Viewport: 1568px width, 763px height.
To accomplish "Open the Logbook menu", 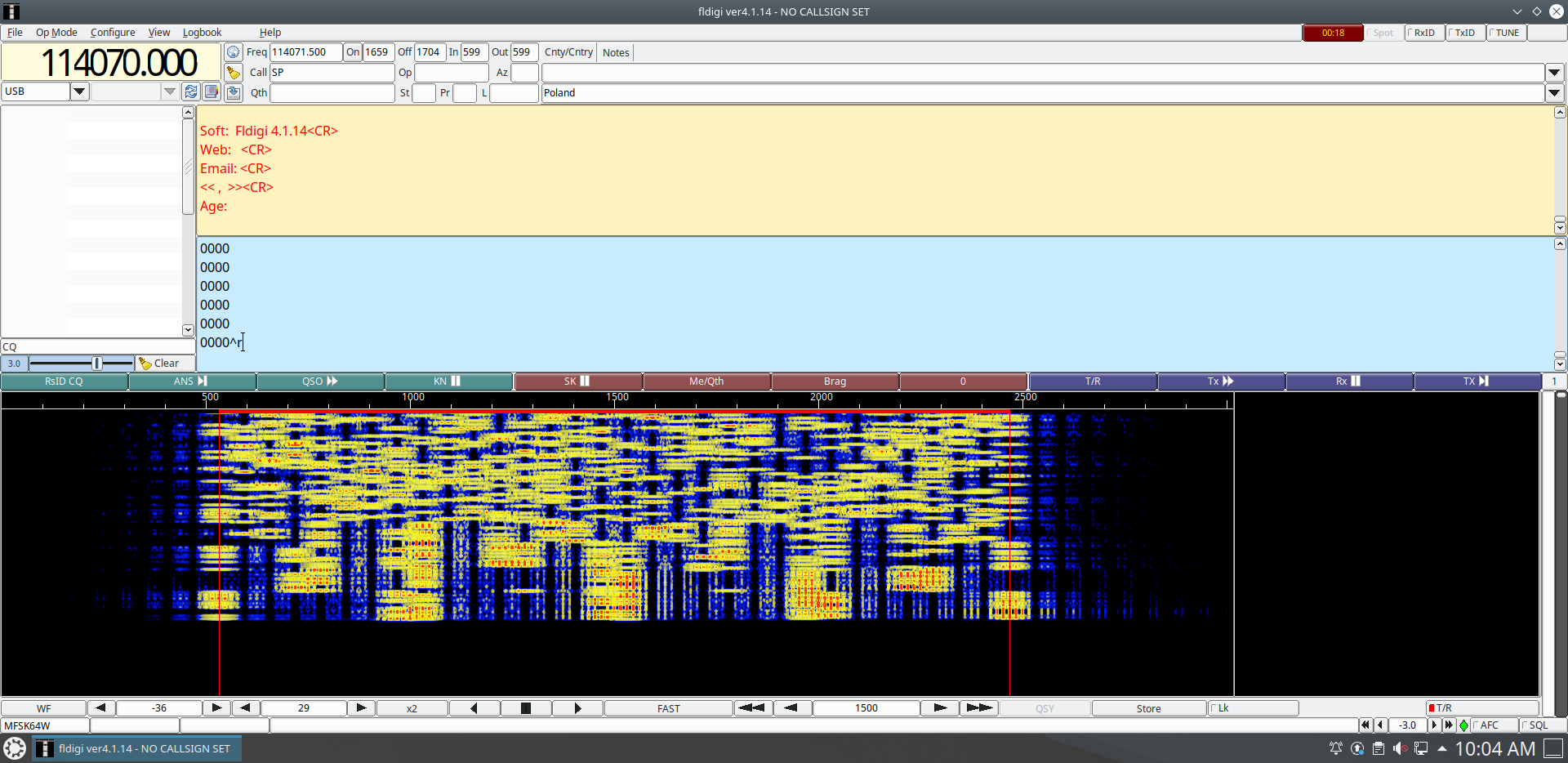I will (x=202, y=33).
